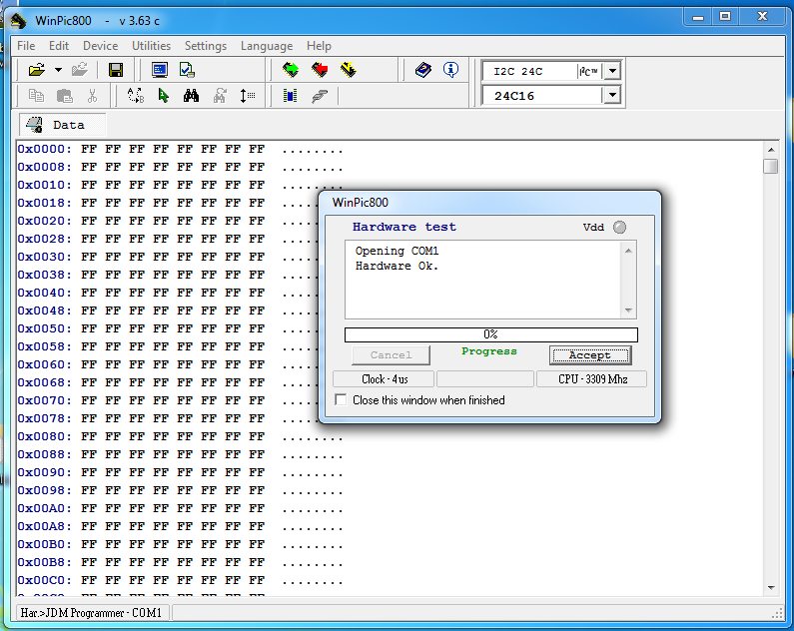The width and height of the screenshot is (794, 631).
Task: Click address 0x00C0 in the hex view
Action: click(x=44, y=580)
